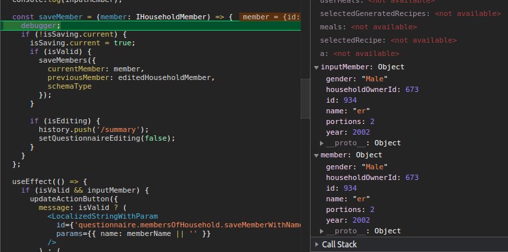Select portions 2 under member object
The width and height of the screenshot is (508, 252).
(350, 209)
